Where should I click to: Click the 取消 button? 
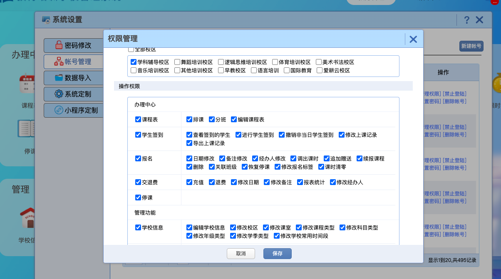[241, 254]
